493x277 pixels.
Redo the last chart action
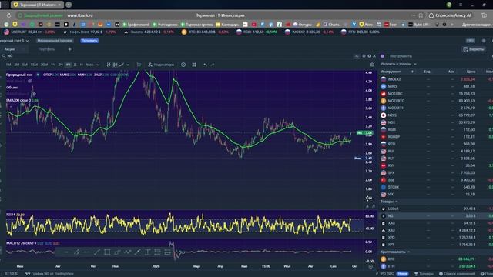click(x=213, y=65)
